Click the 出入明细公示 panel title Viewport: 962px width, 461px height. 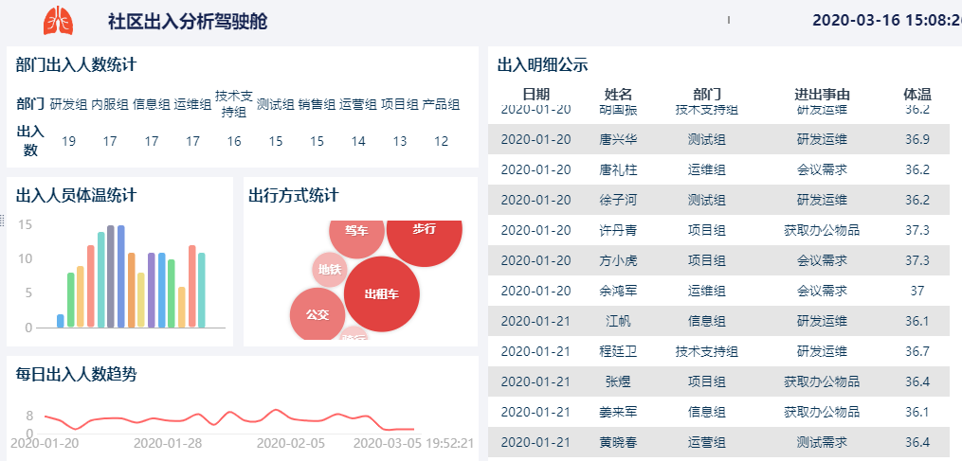(x=542, y=64)
